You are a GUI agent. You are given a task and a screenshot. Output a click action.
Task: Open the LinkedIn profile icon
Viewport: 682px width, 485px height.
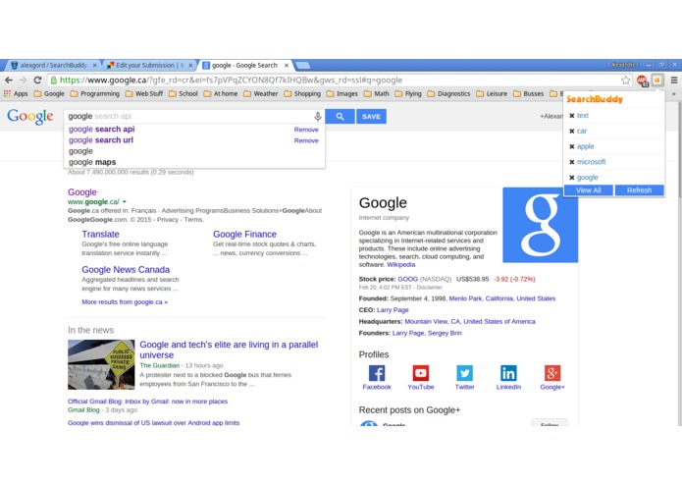(508, 373)
